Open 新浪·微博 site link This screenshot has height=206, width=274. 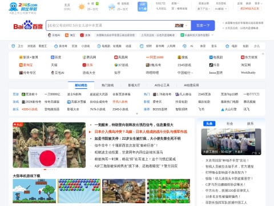[29, 57]
